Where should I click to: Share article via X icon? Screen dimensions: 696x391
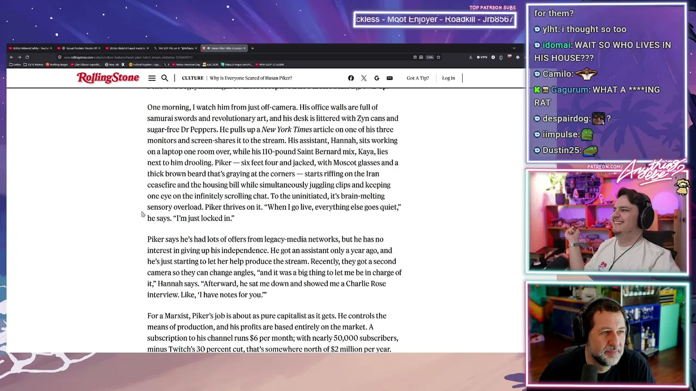coord(364,78)
